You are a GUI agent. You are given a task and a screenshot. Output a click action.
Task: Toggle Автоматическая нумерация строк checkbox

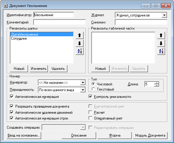12,118
